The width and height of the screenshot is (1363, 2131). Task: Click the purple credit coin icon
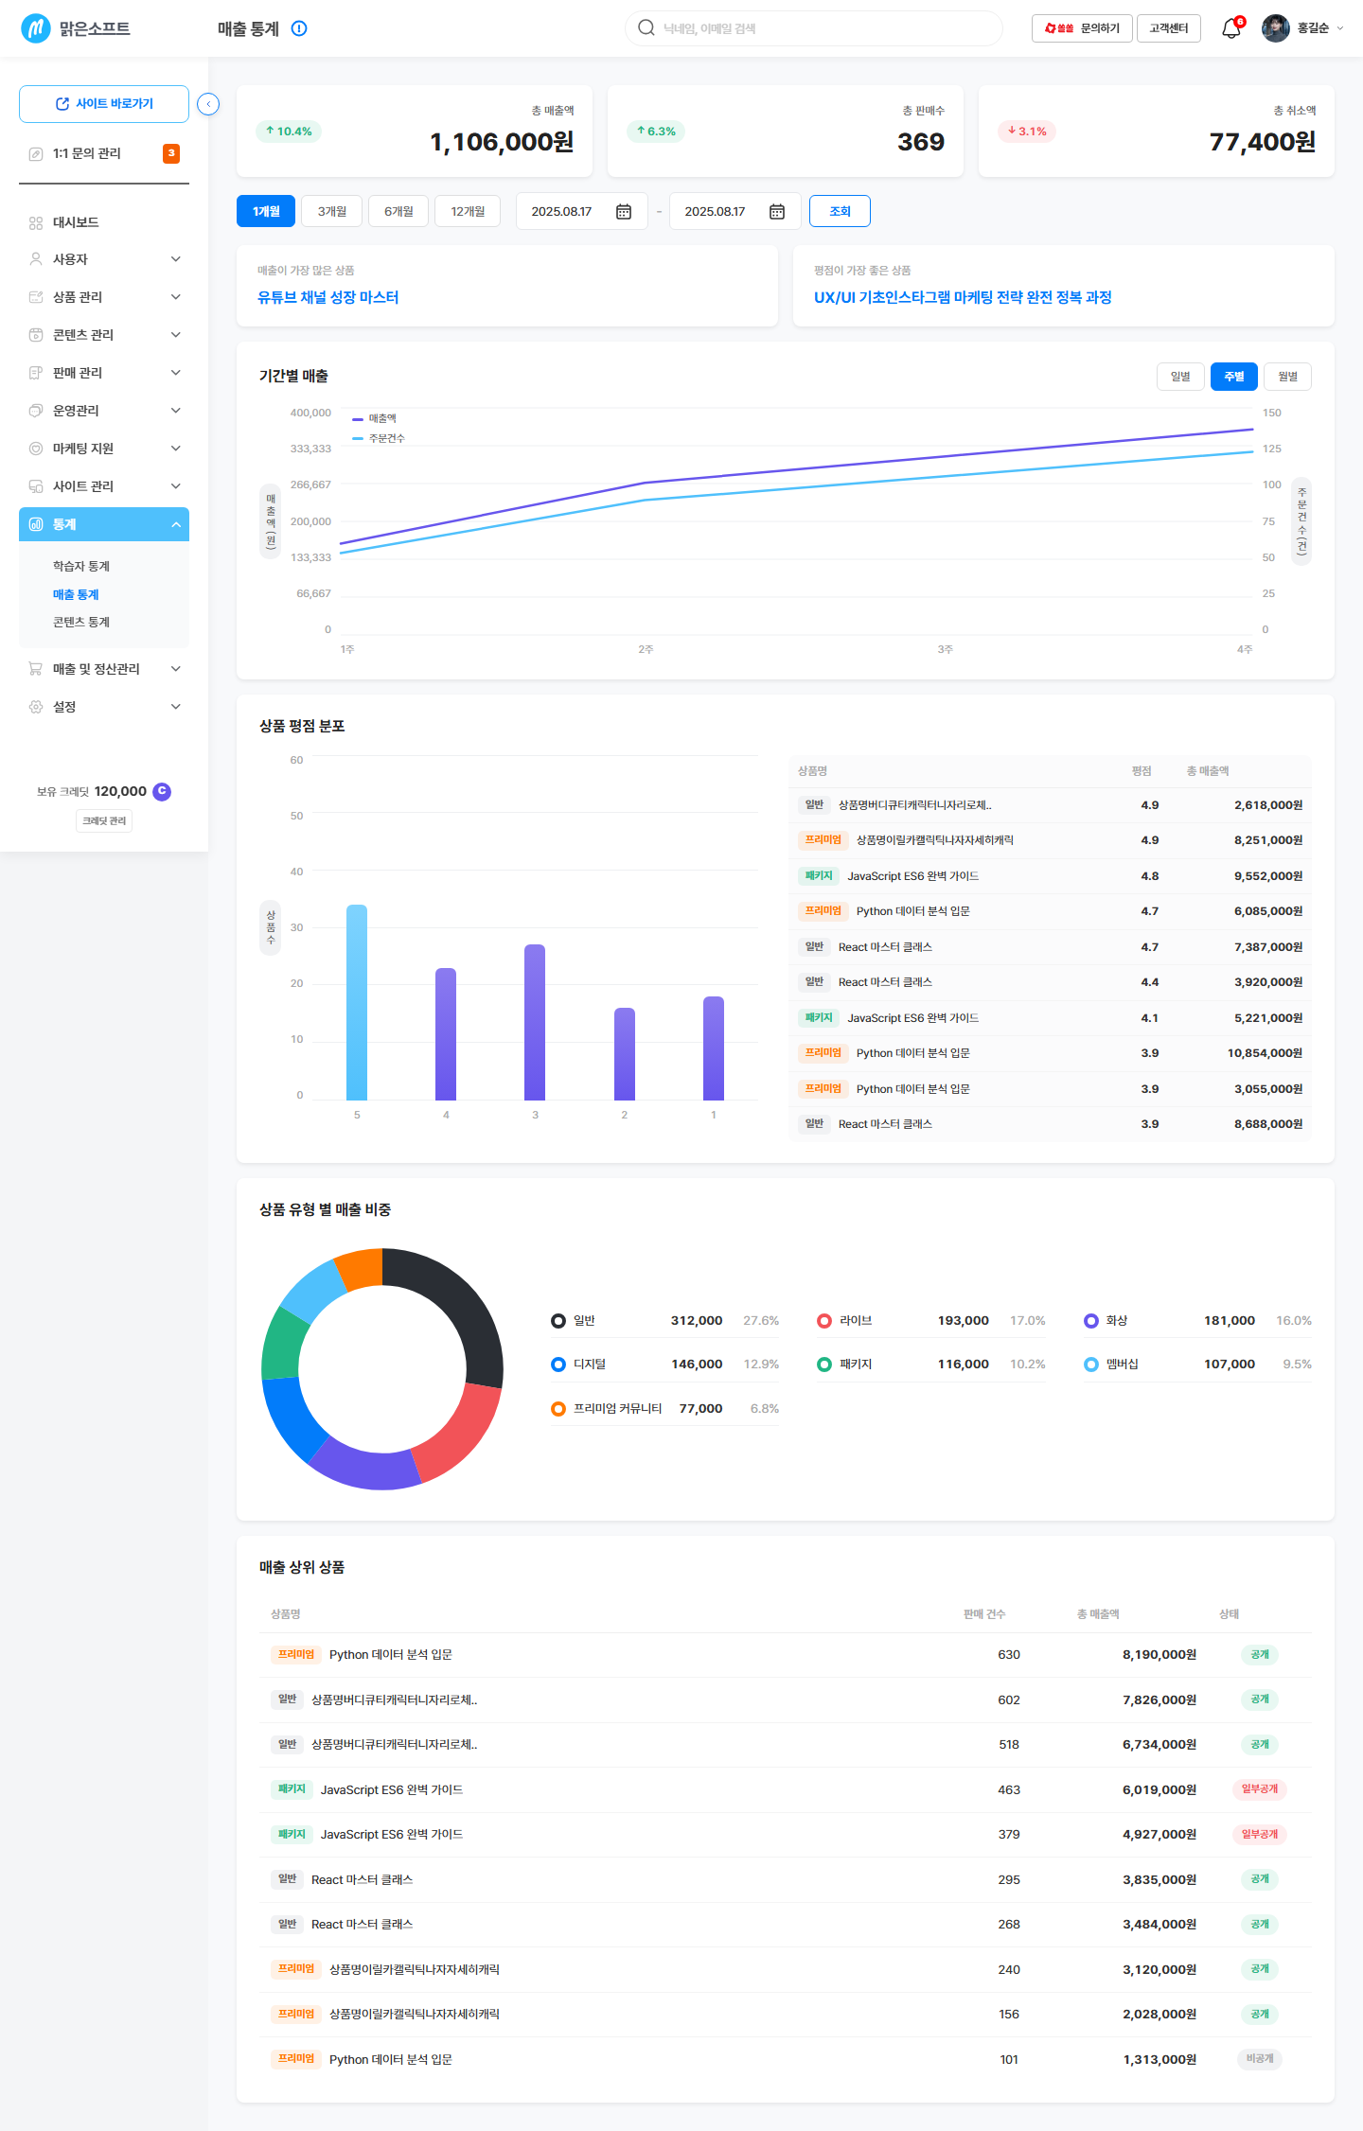pos(162,791)
